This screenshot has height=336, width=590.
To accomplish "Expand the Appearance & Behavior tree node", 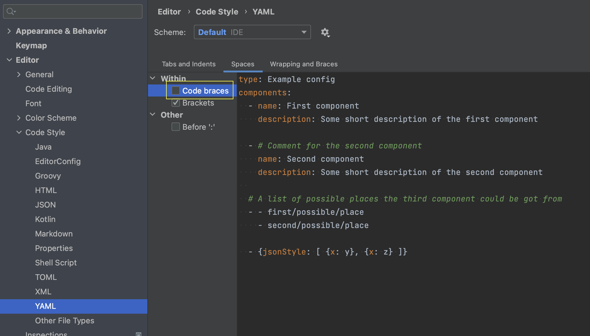I will (9, 31).
